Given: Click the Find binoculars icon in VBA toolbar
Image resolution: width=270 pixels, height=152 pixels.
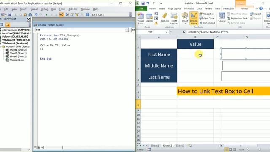Looking at the screenshot, I should [30, 15].
